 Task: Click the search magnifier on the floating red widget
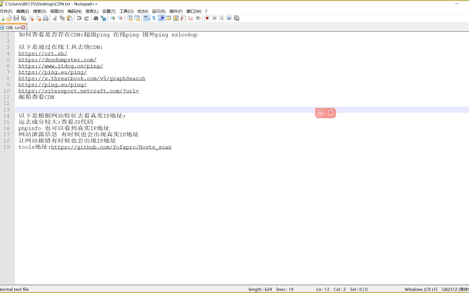click(331, 113)
